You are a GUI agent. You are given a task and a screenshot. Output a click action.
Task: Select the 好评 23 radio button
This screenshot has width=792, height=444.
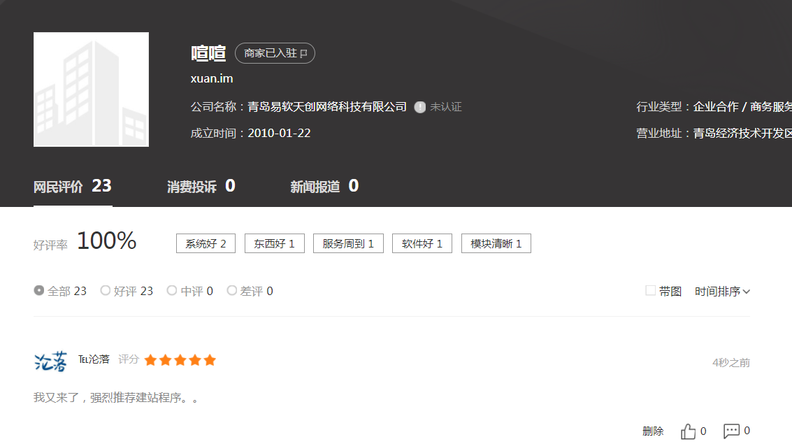click(x=105, y=290)
